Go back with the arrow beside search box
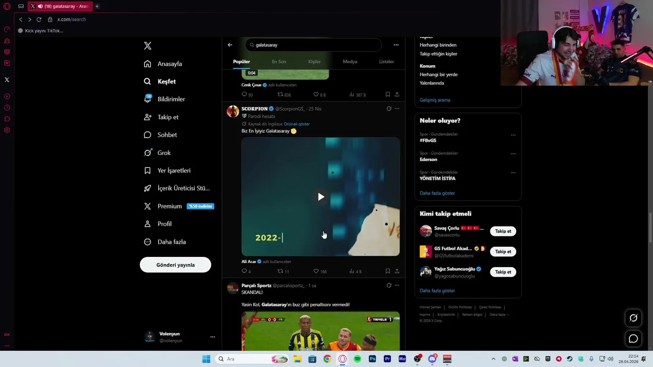Screen dimensions: 653x367 (230, 45)
